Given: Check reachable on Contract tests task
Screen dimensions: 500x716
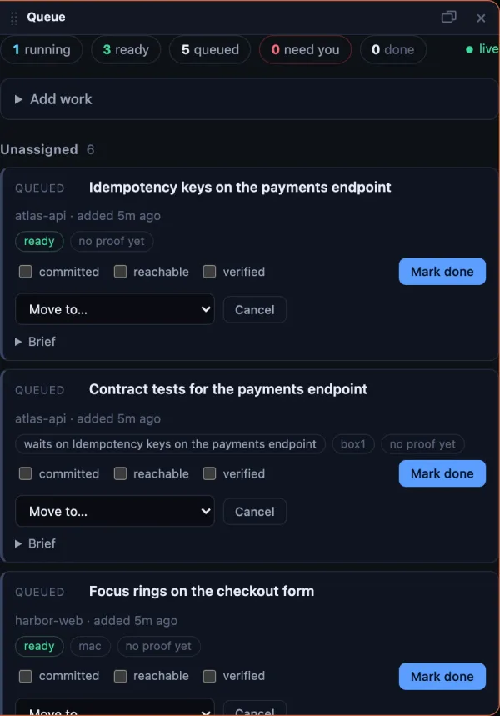Looking at the screenshot, I should click(121, 473).
